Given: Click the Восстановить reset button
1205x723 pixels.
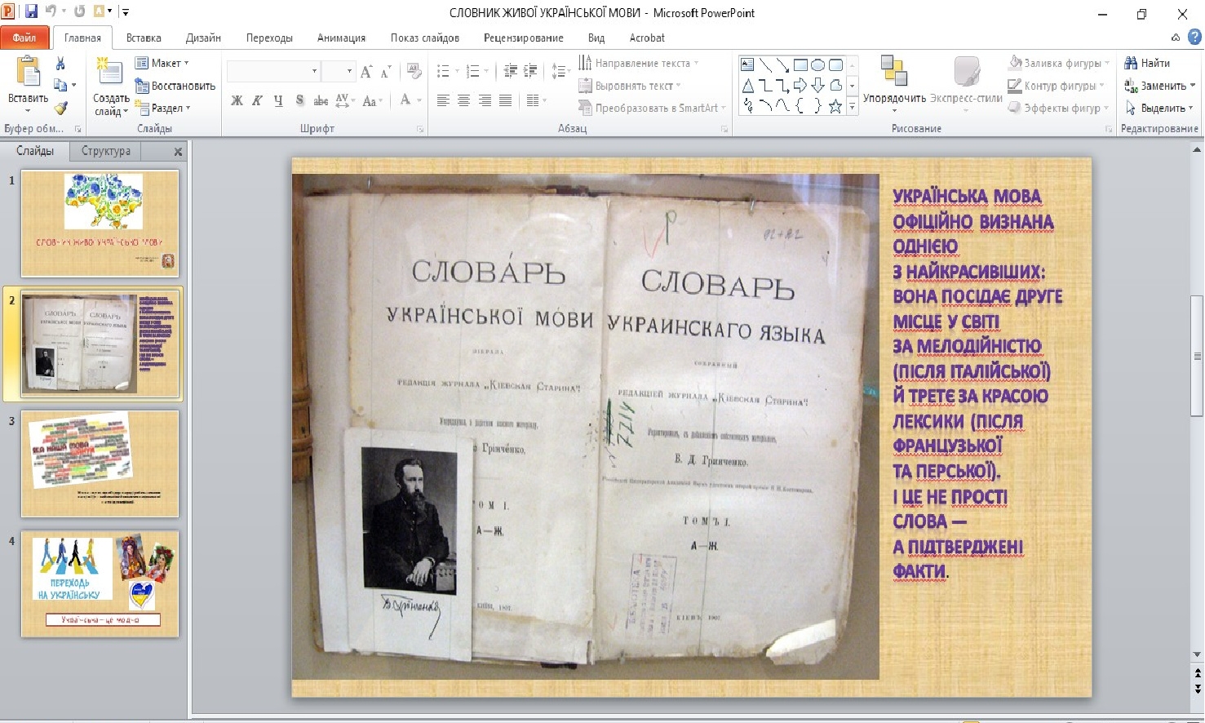Looking at the screenshot, I should 175,86.
